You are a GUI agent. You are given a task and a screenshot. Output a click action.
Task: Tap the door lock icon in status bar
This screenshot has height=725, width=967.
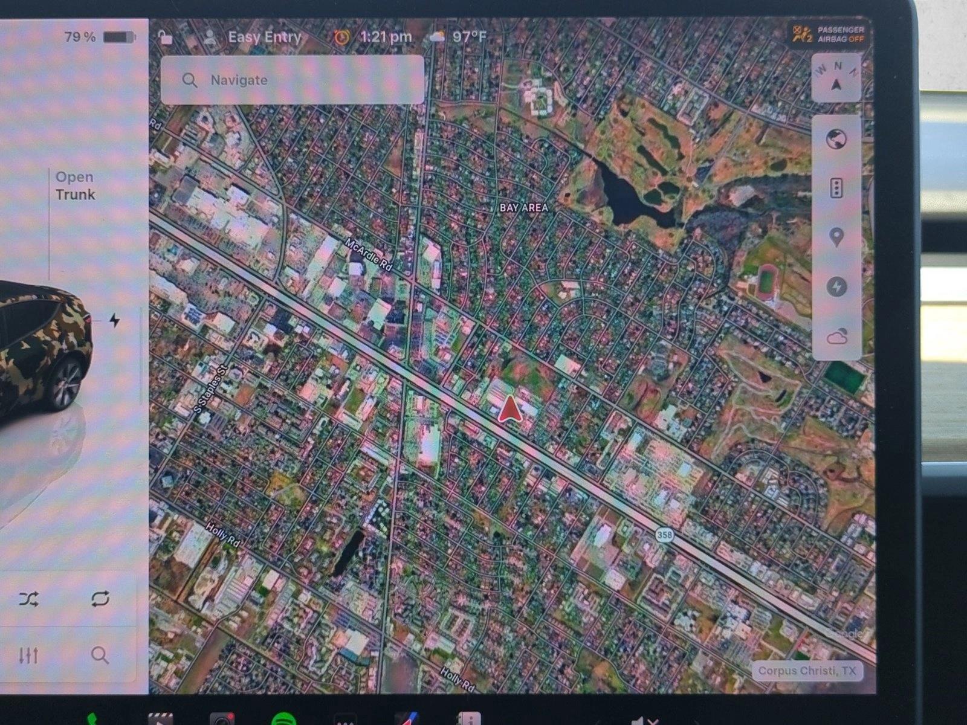click(164, 37)
